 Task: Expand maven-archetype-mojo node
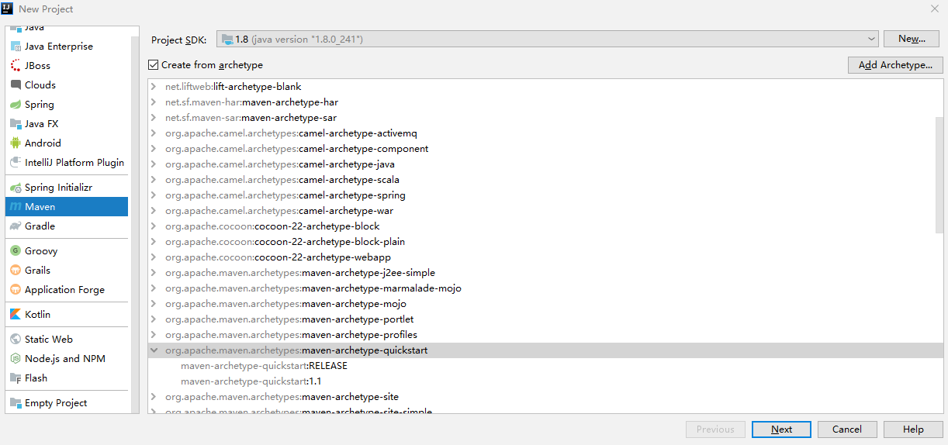pos(154,304)
